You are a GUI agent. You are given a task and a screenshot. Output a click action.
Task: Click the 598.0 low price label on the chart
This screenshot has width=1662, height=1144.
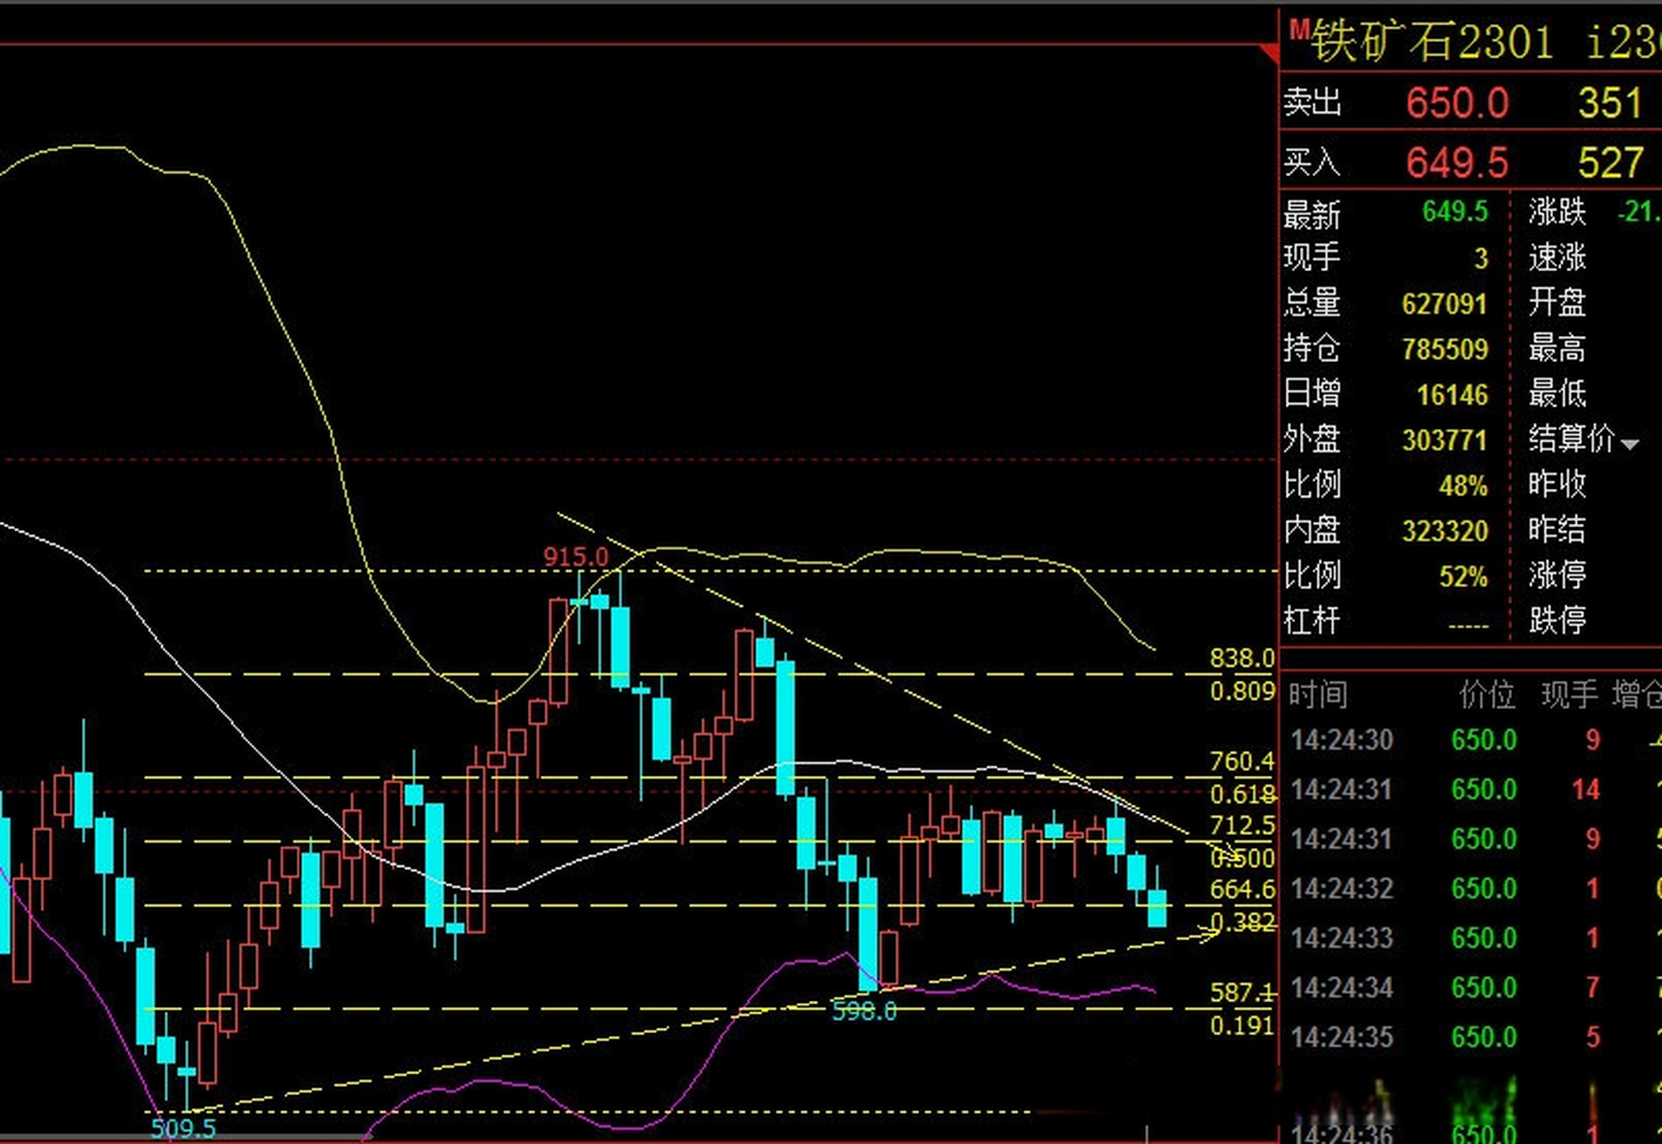click(864, 1011)
